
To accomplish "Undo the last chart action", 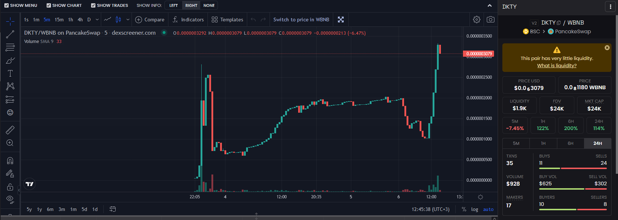I will click(x=253, y=20).
